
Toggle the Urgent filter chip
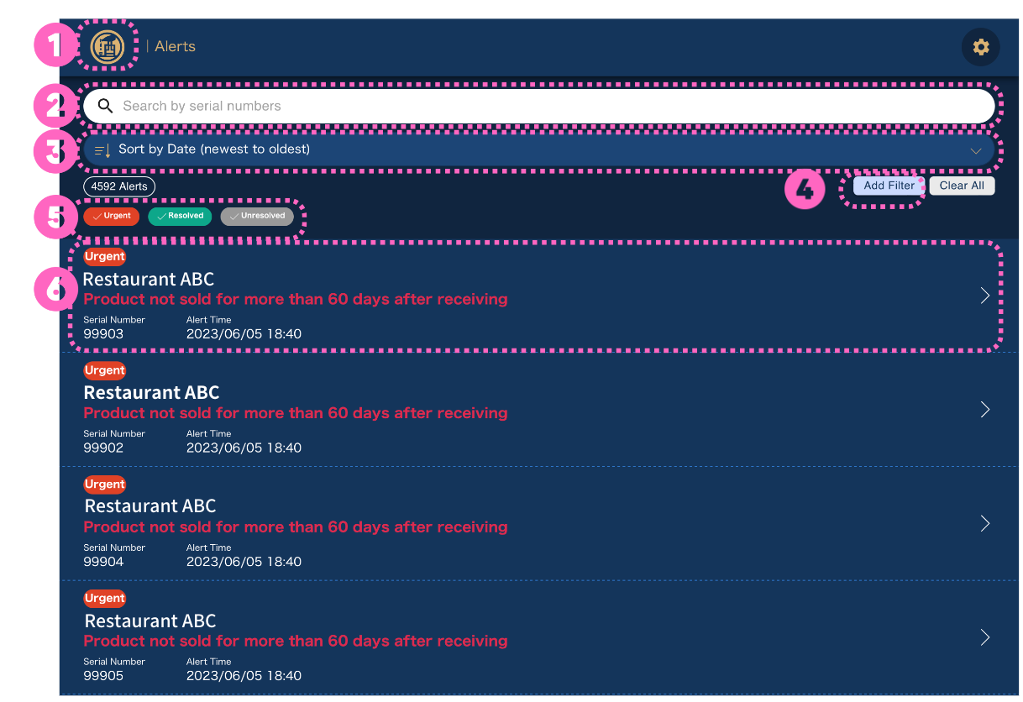[111, 217]
